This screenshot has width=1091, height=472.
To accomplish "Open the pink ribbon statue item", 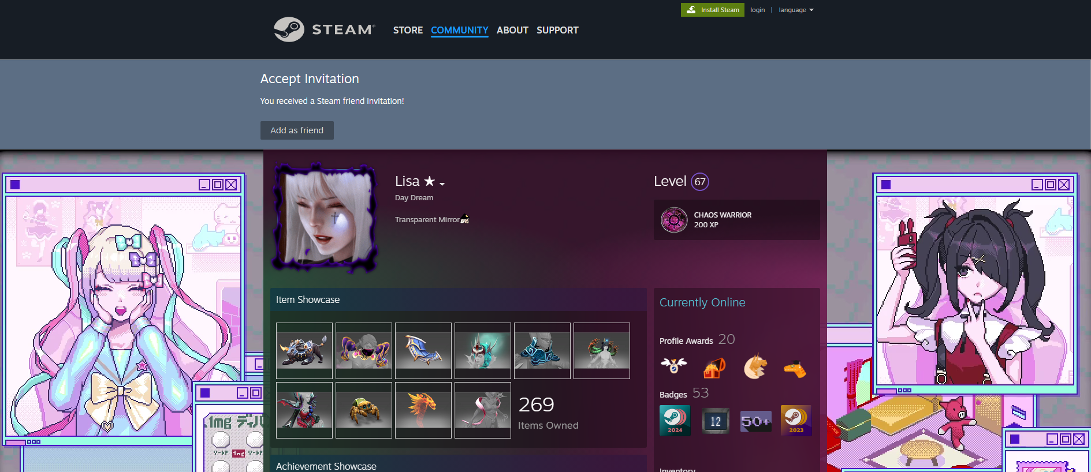I will 483,410.
